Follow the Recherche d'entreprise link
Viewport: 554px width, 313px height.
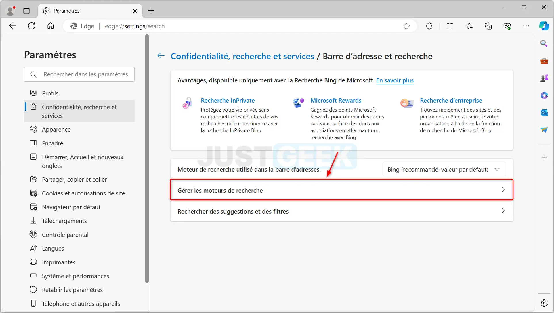pos(451,100)
